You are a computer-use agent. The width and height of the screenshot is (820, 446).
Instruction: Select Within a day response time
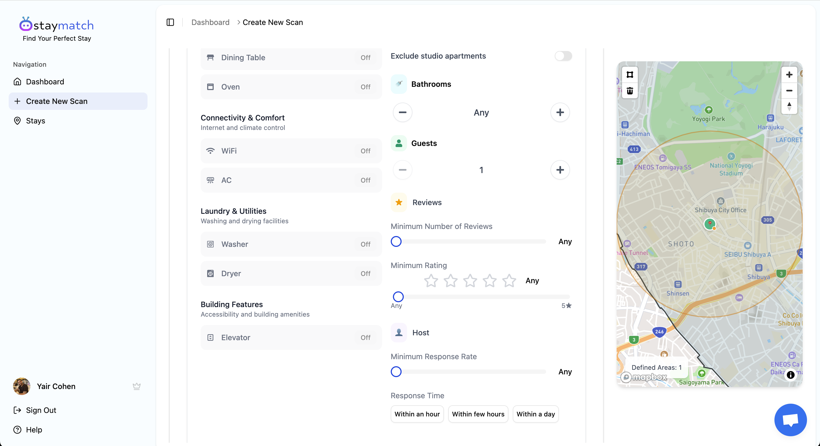click(536, 414)
